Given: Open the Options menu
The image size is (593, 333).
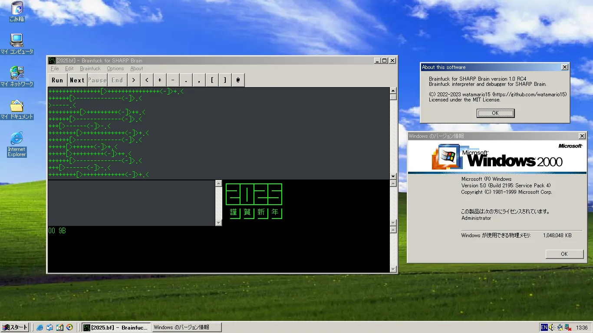Looking at the screenshot, I should [115, 69].
